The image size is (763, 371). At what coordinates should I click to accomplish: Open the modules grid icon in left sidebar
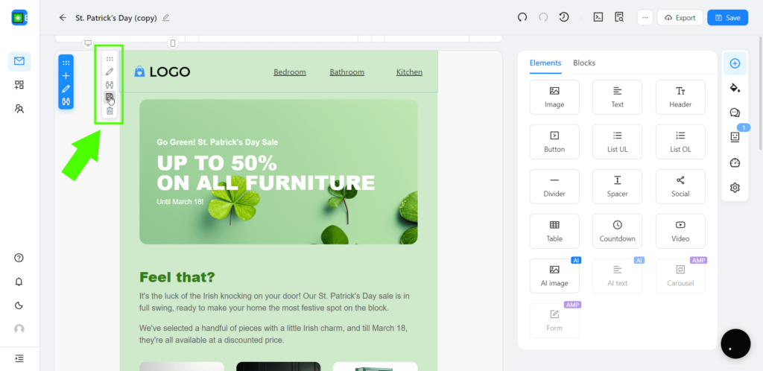(19, 85)
